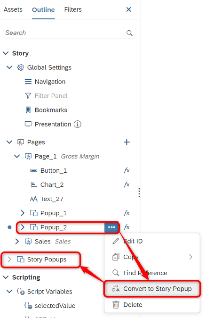Click fx script icon beside Popup_2

click(127, 227)
